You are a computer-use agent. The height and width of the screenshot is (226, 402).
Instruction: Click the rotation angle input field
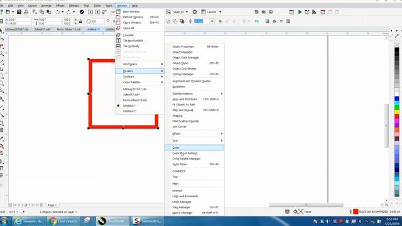click(x=97, y=21)
